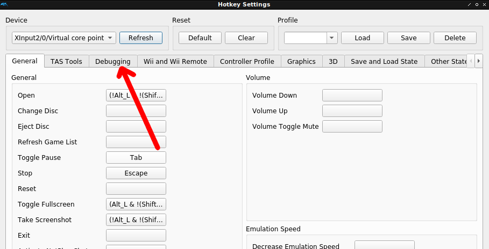Viewport: 489px width, 249px height.
Task: Load the selected profile
Action: click(x=363, y=38)
